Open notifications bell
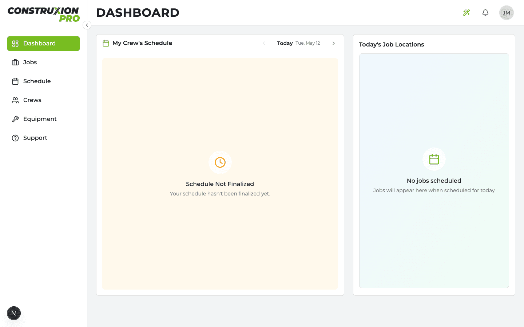This screenshot has width=524, height=327. pos(485,13)
